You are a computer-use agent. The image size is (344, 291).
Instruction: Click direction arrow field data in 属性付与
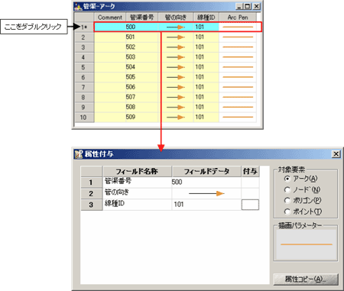[206, 193]
